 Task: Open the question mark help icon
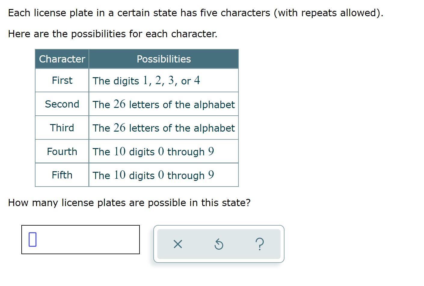(260, 244)
